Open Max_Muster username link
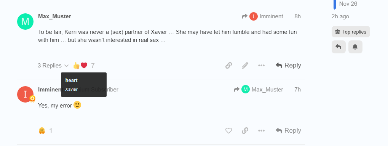The width and height of the screenshot is (388, 146). pyautogui.click(x=55, y=16)
